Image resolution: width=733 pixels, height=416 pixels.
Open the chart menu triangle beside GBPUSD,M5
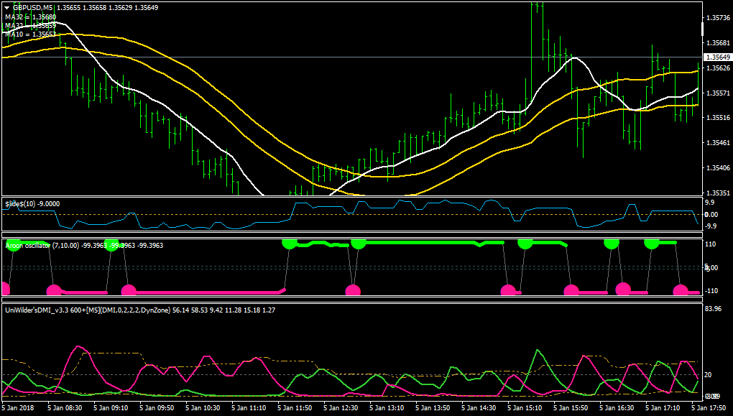tap(7, 7)
